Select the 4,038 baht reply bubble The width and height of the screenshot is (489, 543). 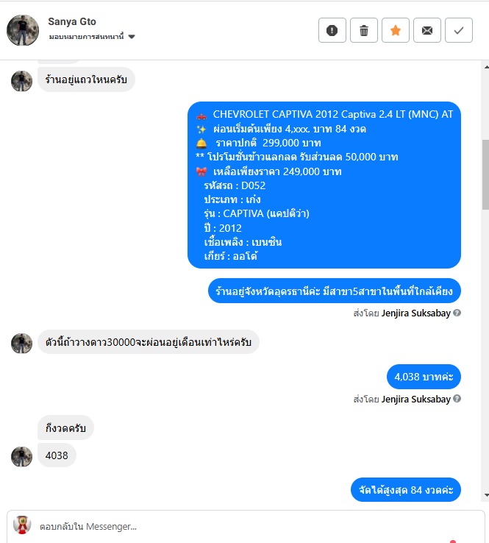point(424,377)
